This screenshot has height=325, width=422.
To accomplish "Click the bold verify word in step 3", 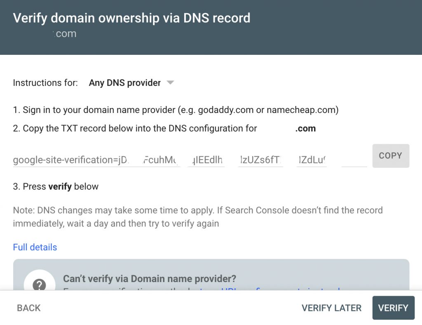I will (60, 187).
